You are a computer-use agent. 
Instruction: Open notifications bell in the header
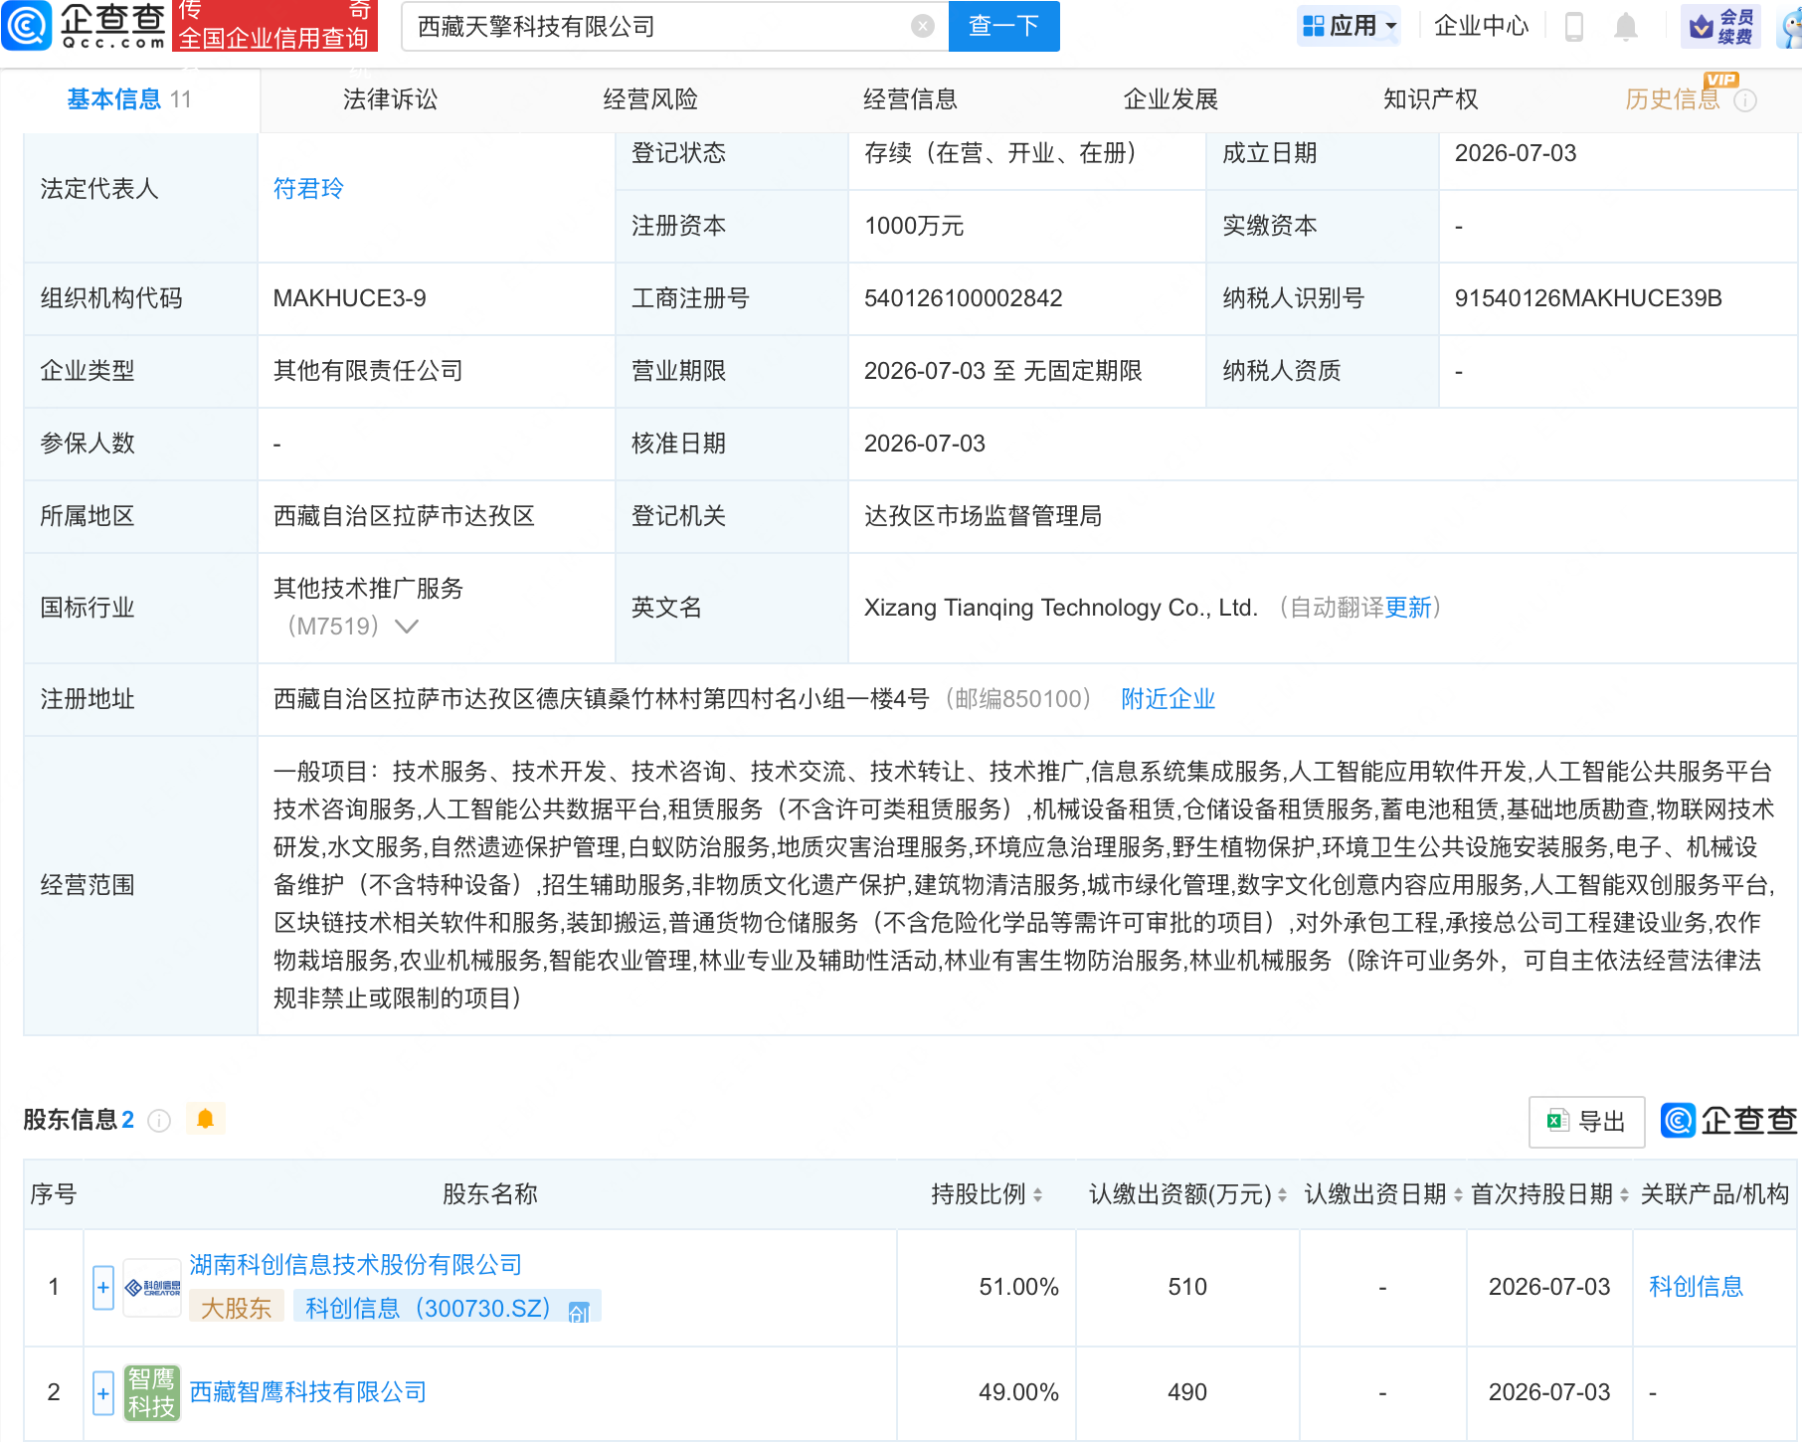(1626, 27)
